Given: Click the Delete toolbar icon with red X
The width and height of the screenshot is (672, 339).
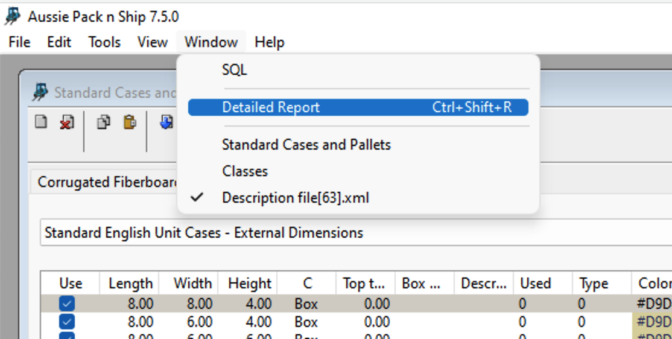Looking at the screenshot, I should coord(66,122).
